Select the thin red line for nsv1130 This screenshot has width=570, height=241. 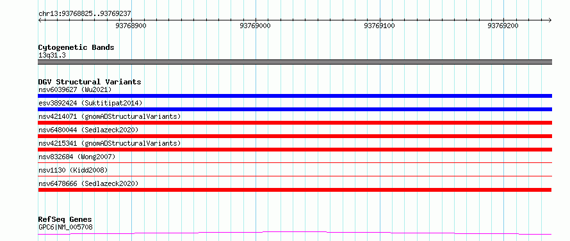295,176
